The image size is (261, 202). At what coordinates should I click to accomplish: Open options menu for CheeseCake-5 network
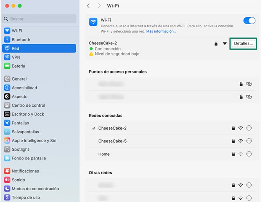coord(249,141)
